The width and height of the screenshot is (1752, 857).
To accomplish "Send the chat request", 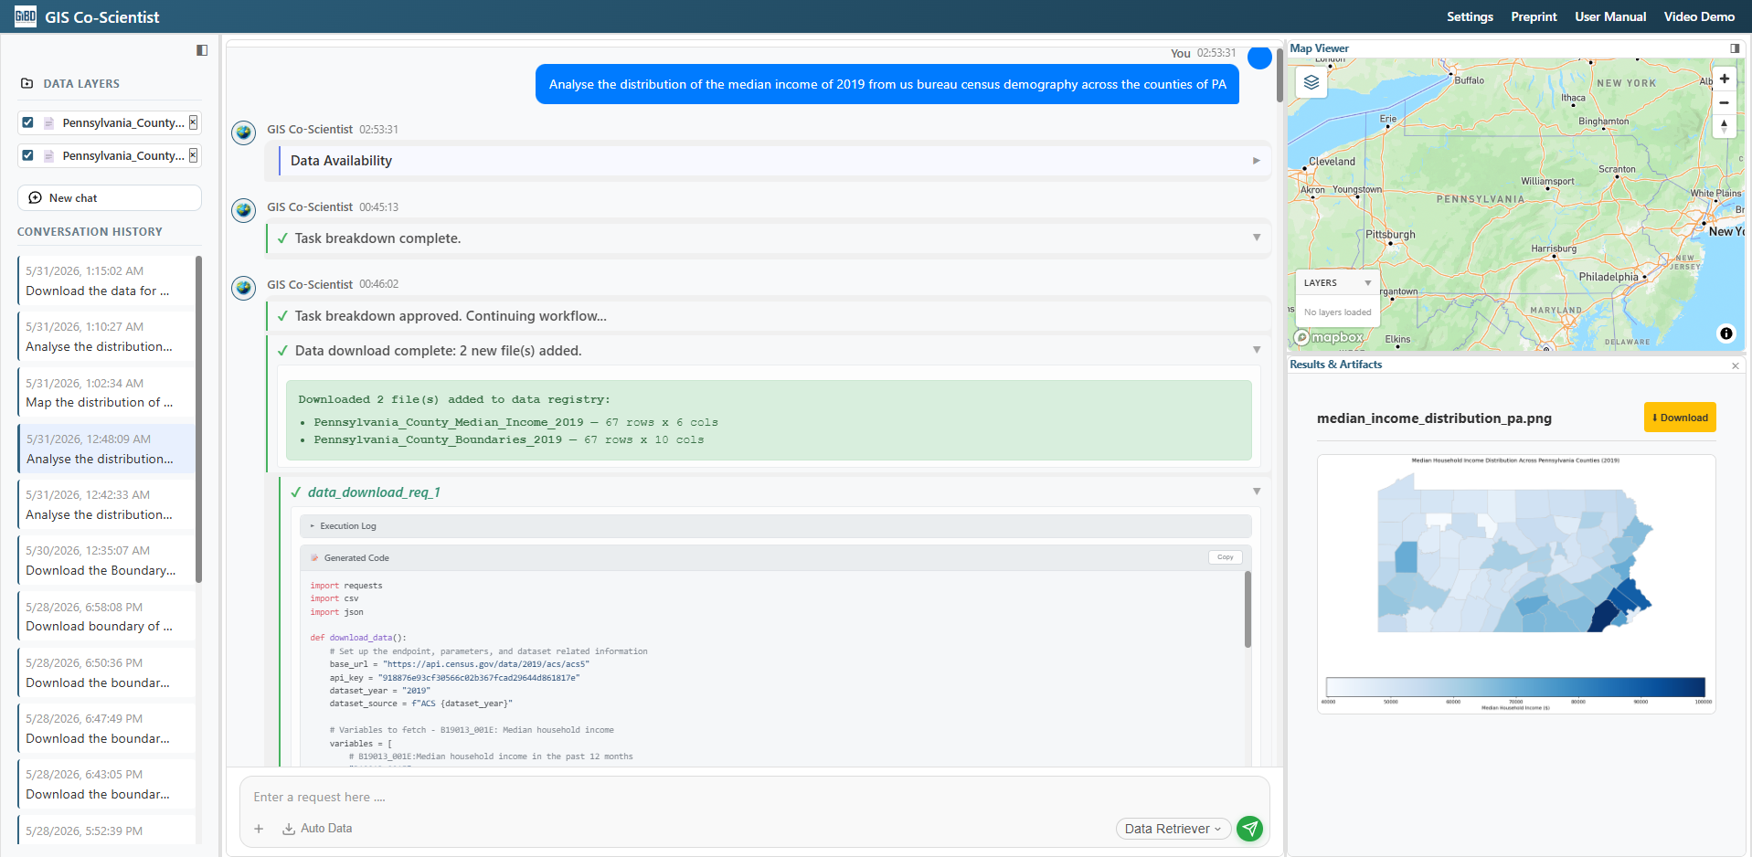I will pyautogui.click(x=1250, y=829).
